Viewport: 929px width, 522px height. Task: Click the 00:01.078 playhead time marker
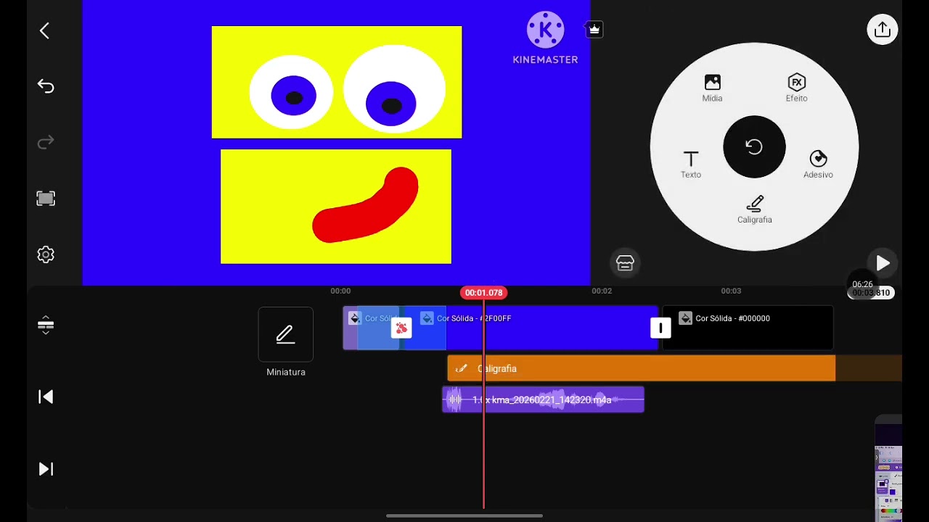click(484, 293)
